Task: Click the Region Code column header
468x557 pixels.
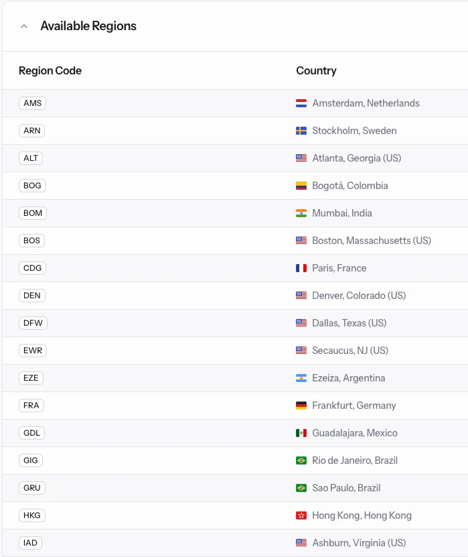Action: click(x=50, y=70)
